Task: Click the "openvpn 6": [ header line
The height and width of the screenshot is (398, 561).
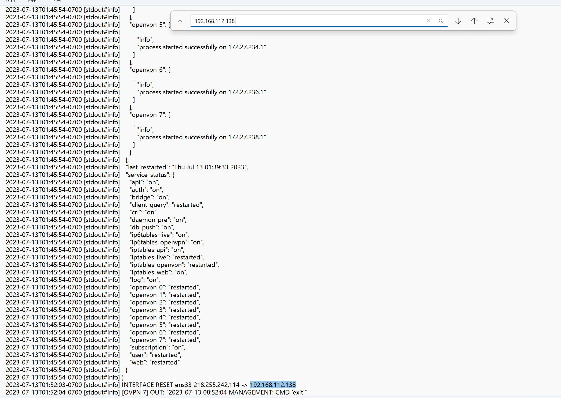Action: pyautogui.click(x=150, y=70)
